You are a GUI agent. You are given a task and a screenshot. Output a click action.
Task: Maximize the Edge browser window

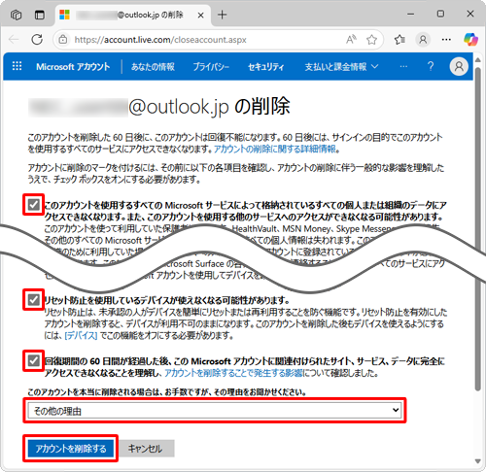[x=440, y=14]
